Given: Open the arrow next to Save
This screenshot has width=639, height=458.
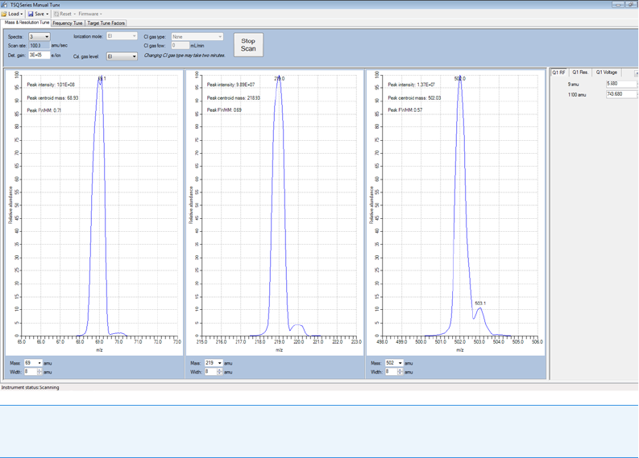Looking at the screenshot, I should [48, 14].
